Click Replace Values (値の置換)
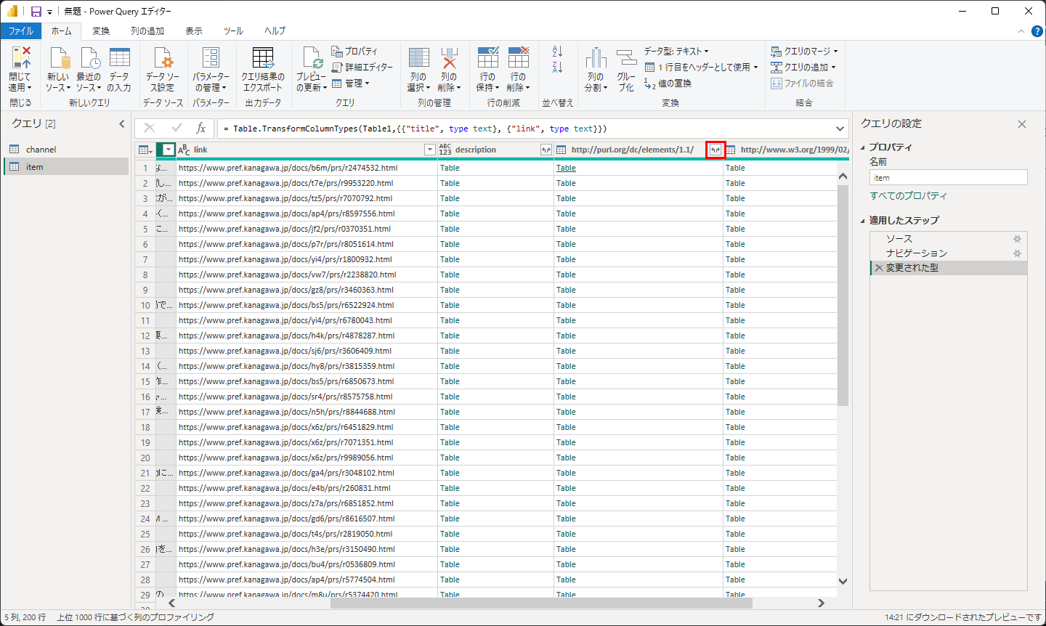The height and width of the screenshot is (626, 1046). (x=668, y=84)
